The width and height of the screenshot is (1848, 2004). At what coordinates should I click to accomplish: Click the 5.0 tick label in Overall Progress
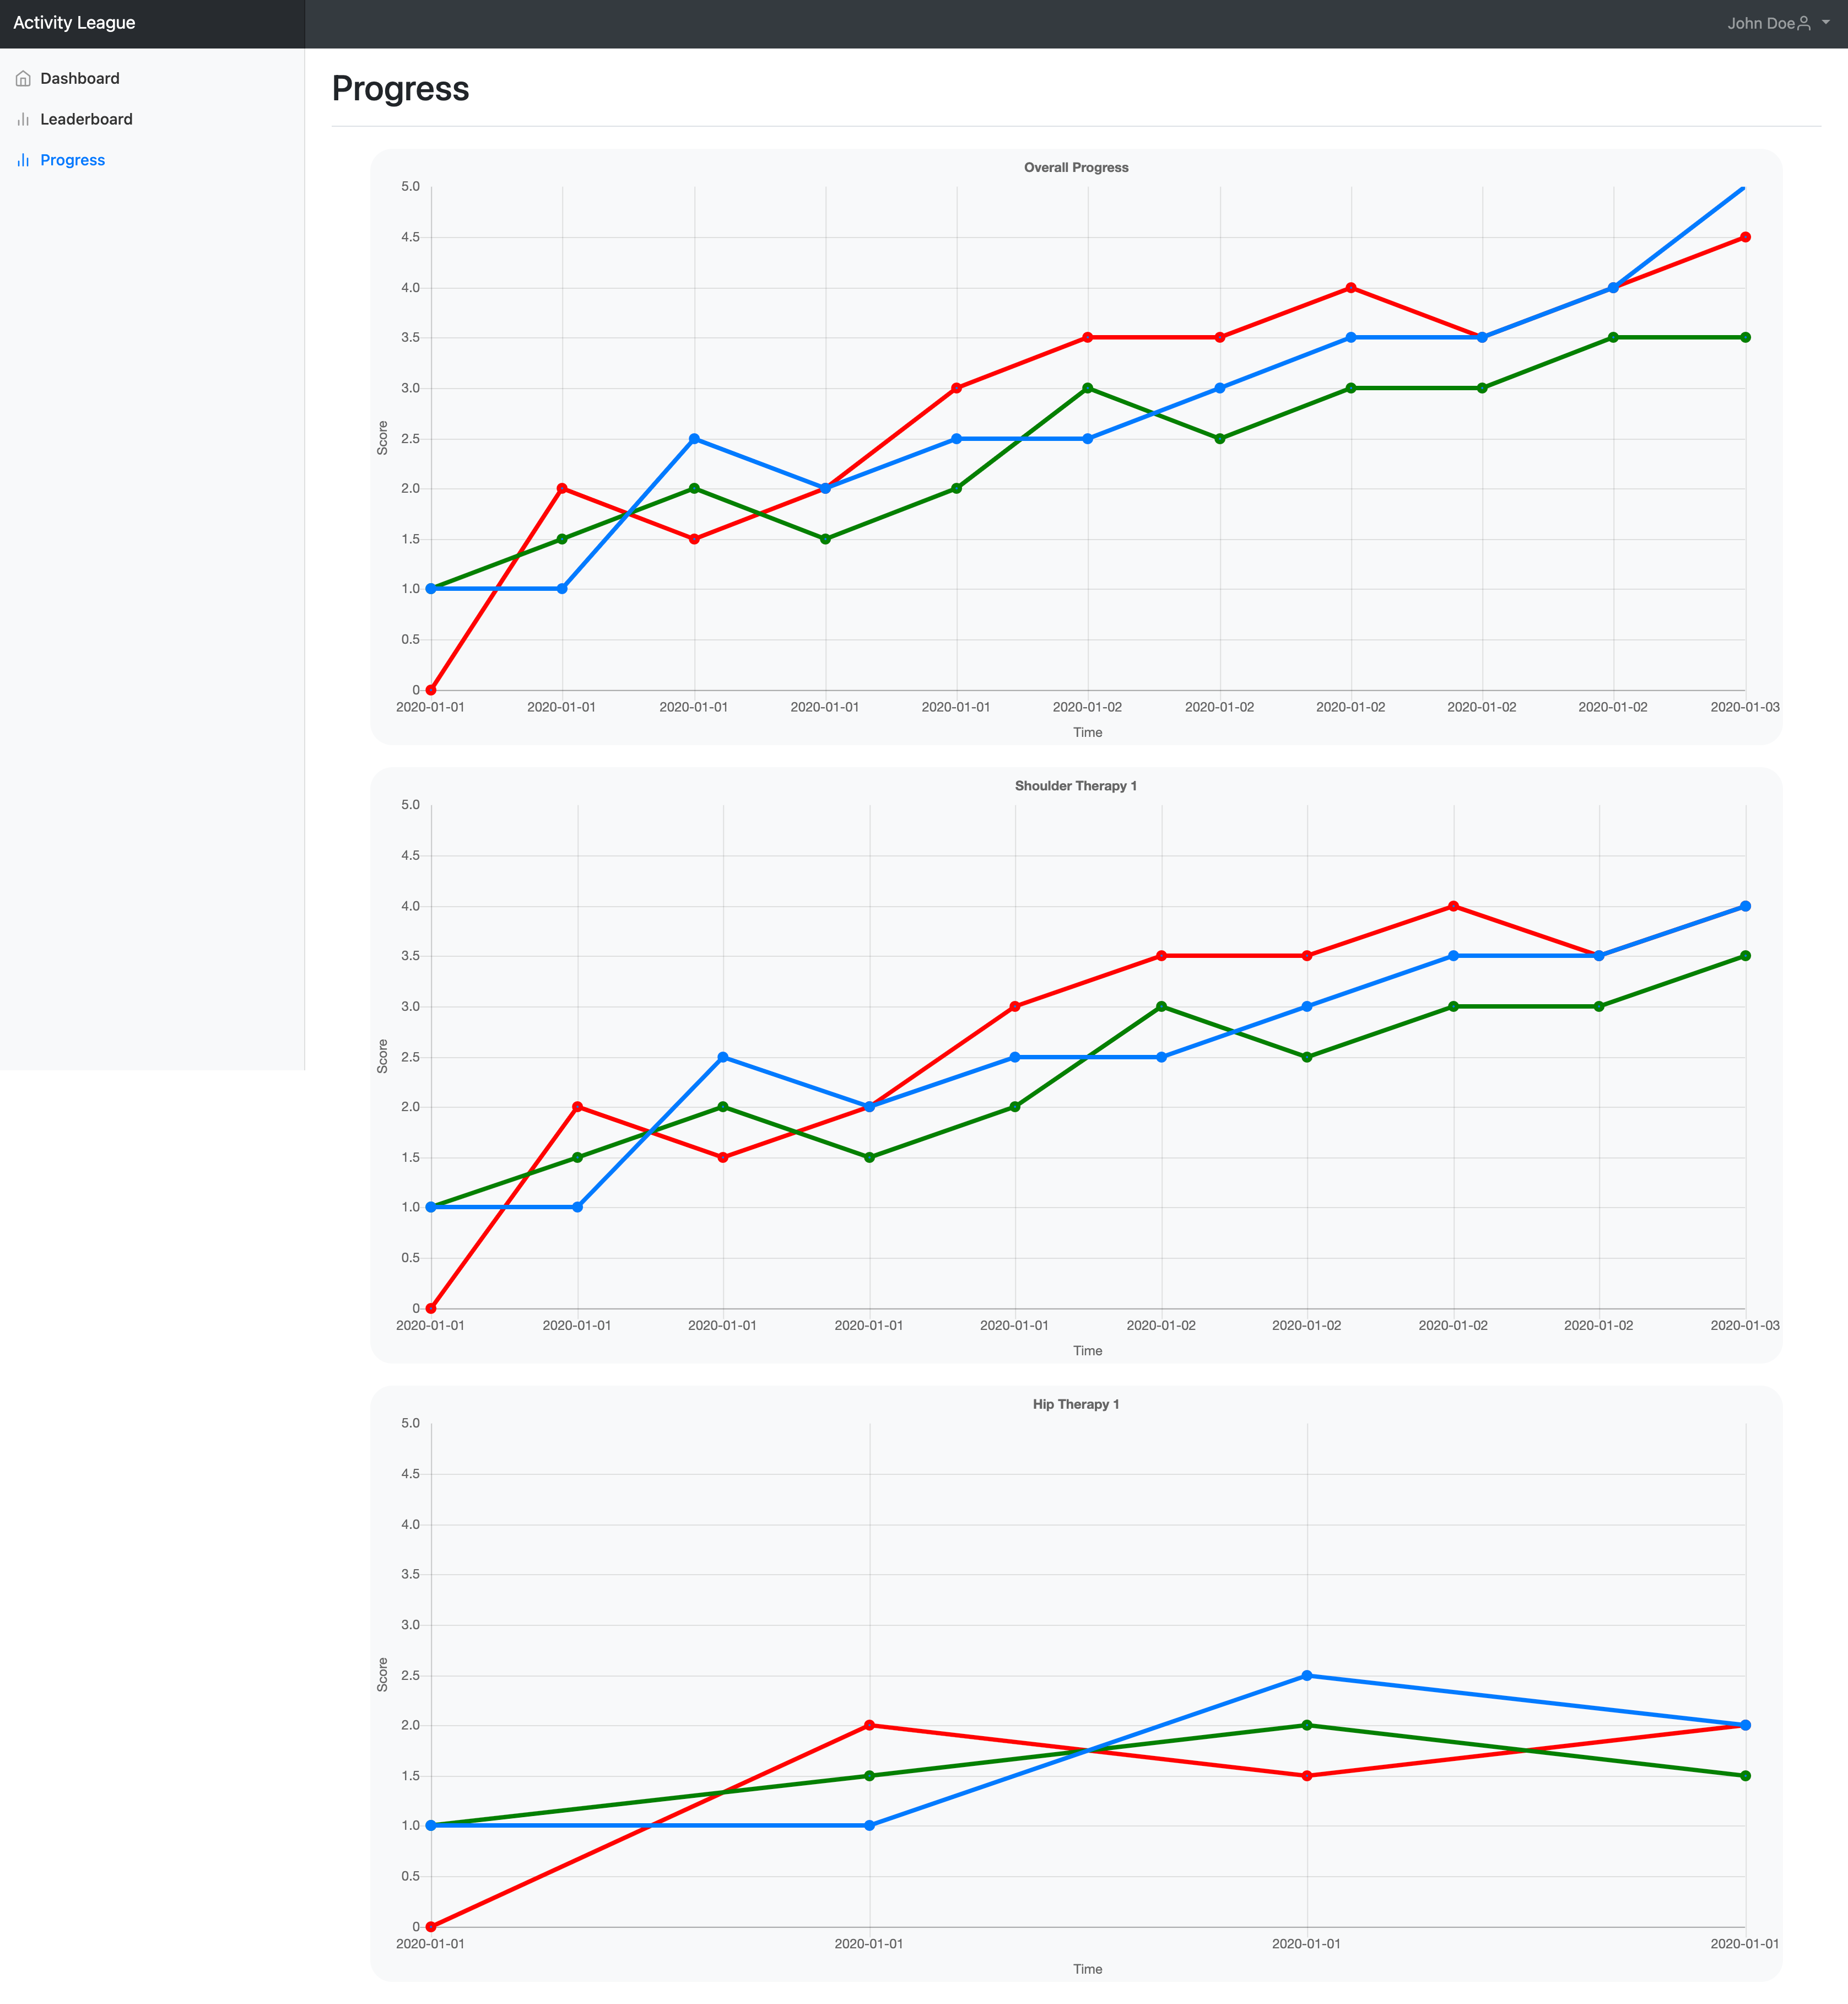pyautogui.click(x=410, y=187)
